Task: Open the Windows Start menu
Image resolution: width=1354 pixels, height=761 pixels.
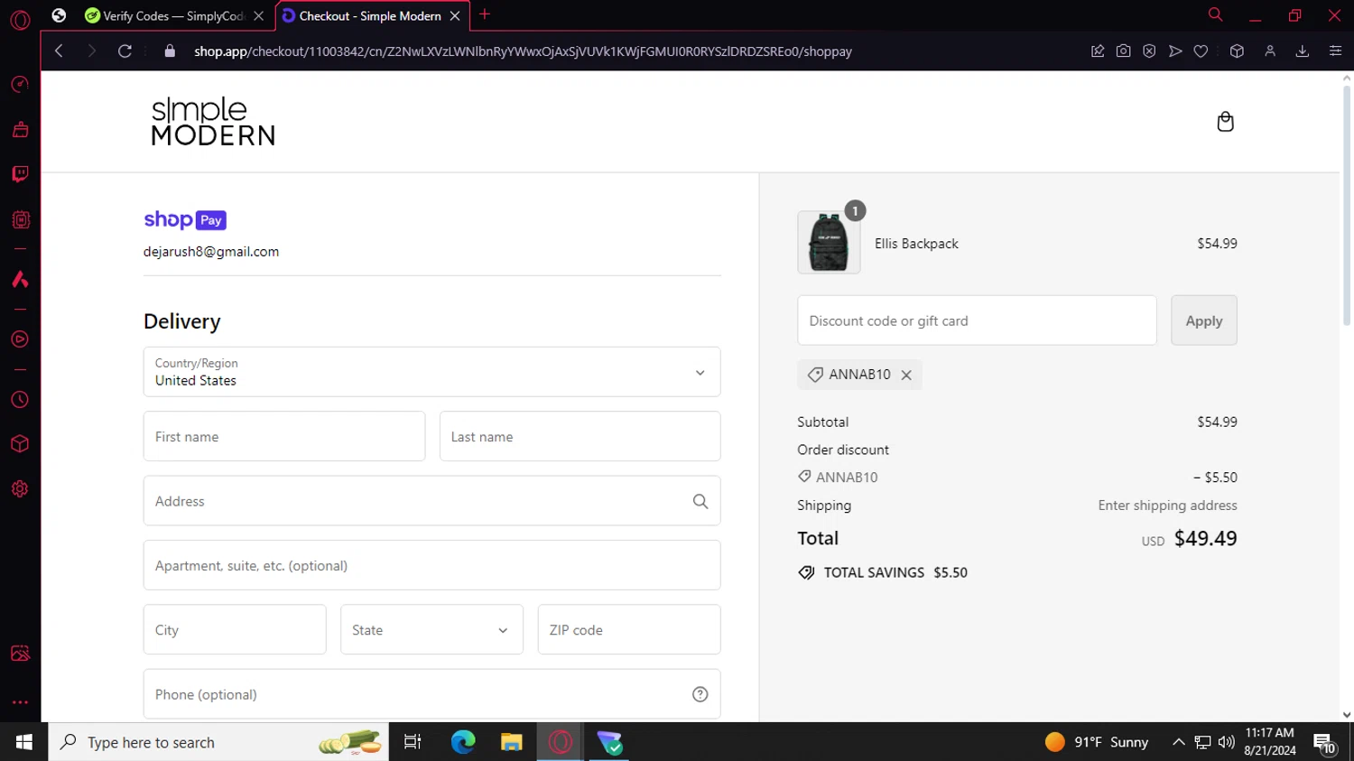Action: click(24, 742)
